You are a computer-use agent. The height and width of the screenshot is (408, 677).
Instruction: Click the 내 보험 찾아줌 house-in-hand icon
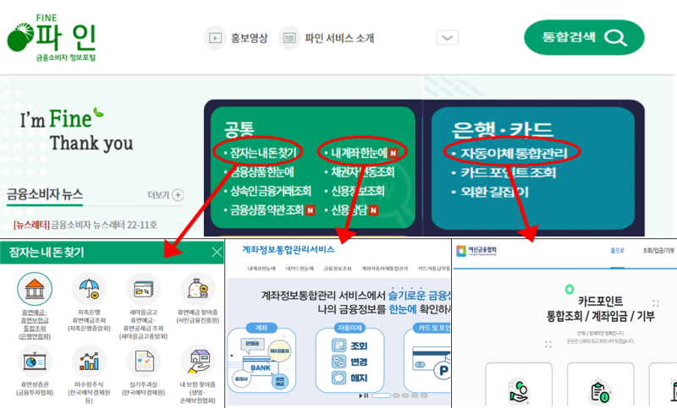coord(198,361)
